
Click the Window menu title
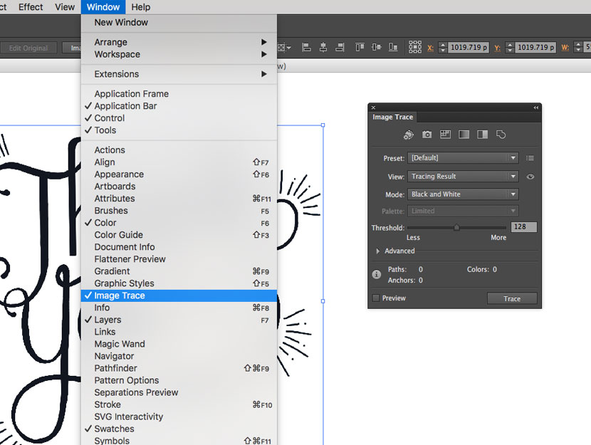pos(103,7)
